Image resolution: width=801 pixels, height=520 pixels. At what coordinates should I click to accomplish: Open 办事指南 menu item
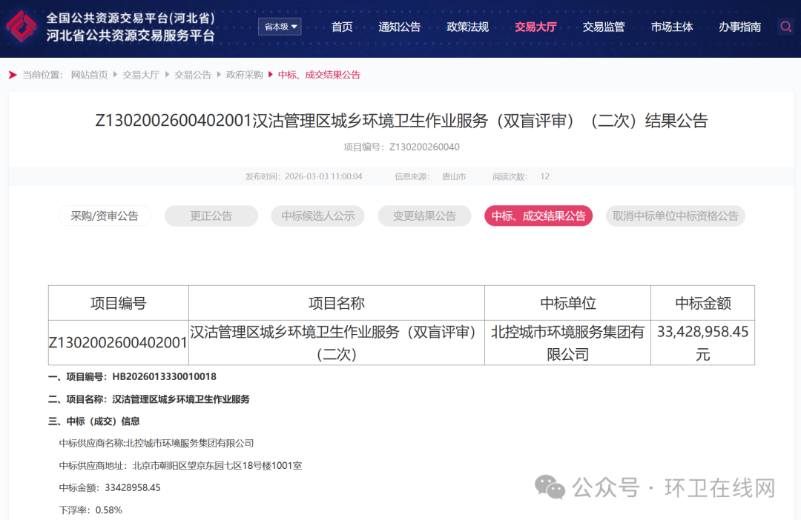(x=739, y=27)
